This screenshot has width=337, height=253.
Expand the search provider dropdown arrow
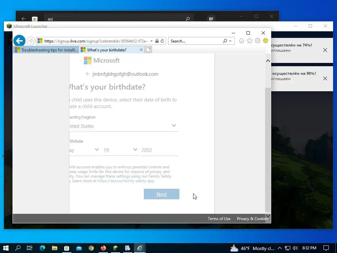tap(230, 41)
